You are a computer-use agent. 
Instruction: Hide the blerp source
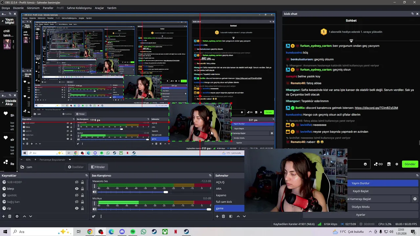pyautogui.click(x=77, y=189)
